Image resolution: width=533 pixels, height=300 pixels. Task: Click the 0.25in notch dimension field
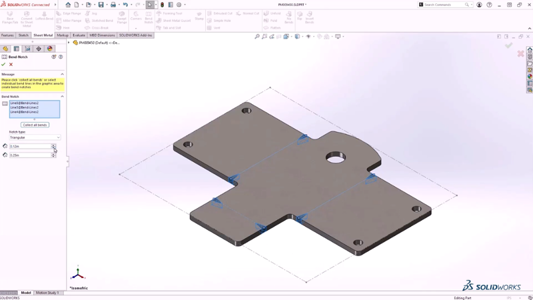tap(29, 155)
